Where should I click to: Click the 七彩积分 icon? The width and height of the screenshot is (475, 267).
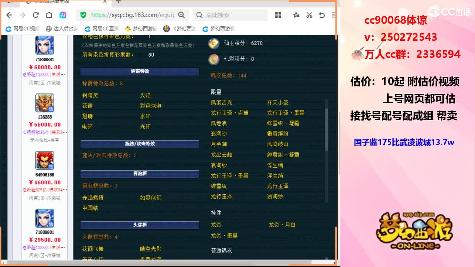(214, 59)
